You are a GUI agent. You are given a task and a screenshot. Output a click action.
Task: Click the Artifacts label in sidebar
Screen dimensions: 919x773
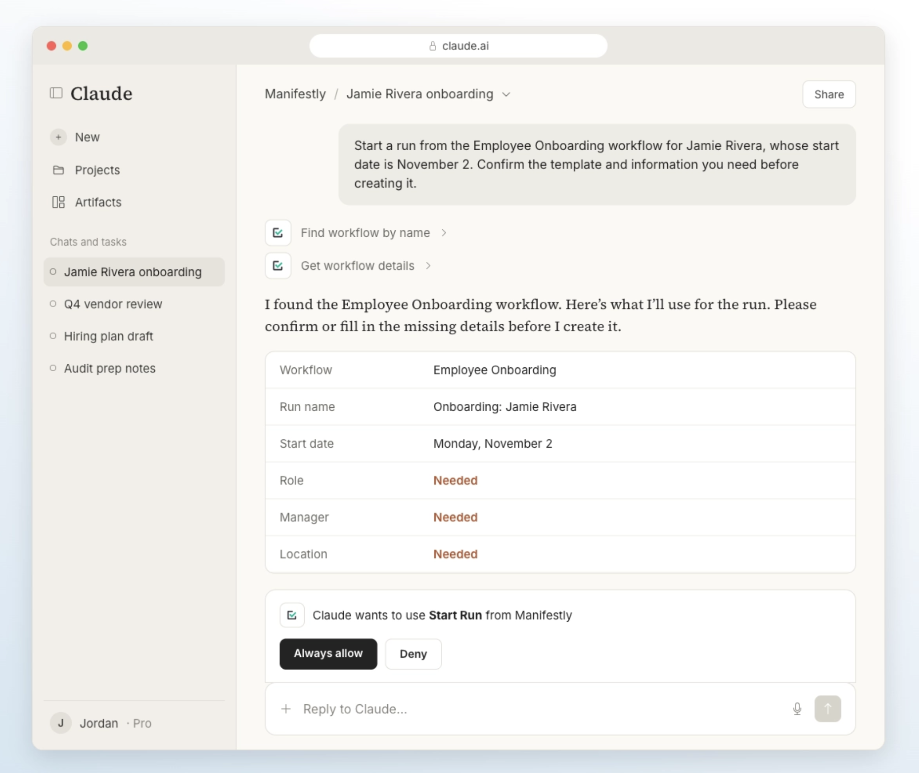coord(98,202)
